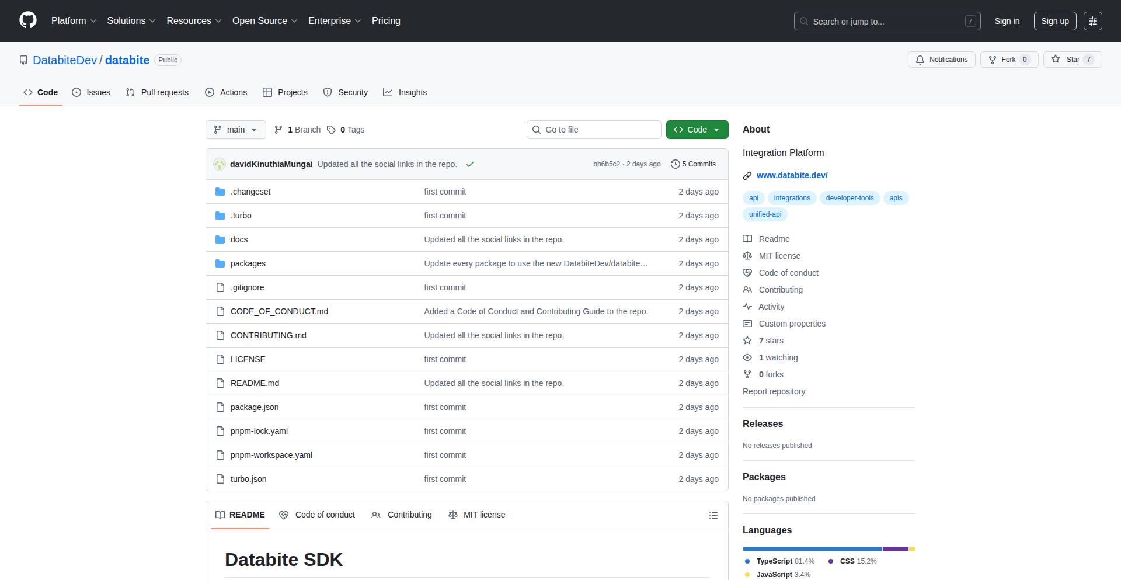Switch to the MIT license tab
Image resolution: width=1121 pixels, height=580 pixels.
[477, 515]
